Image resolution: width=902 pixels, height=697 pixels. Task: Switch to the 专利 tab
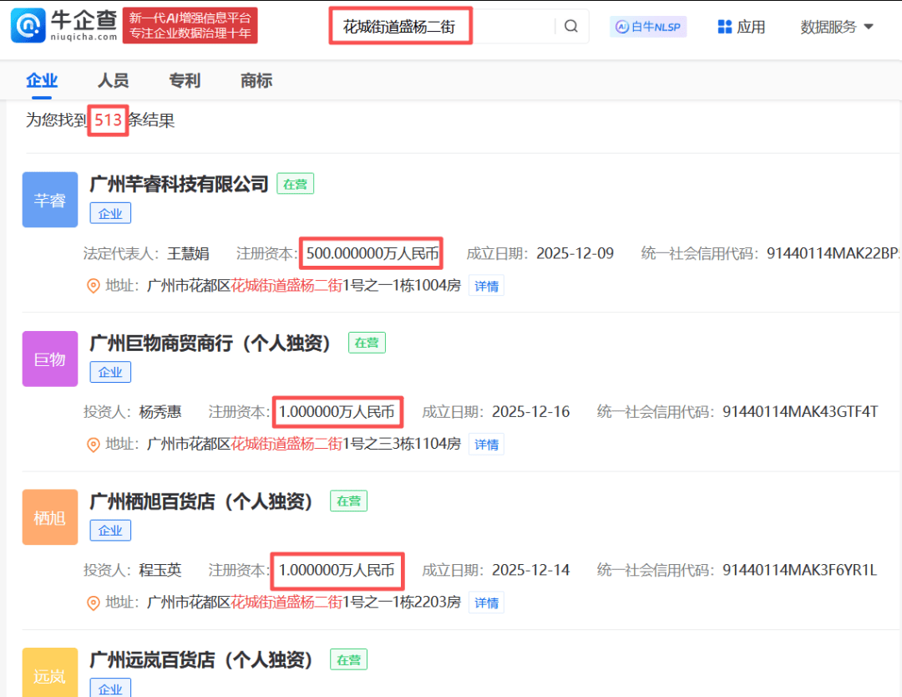coord(184,80)
